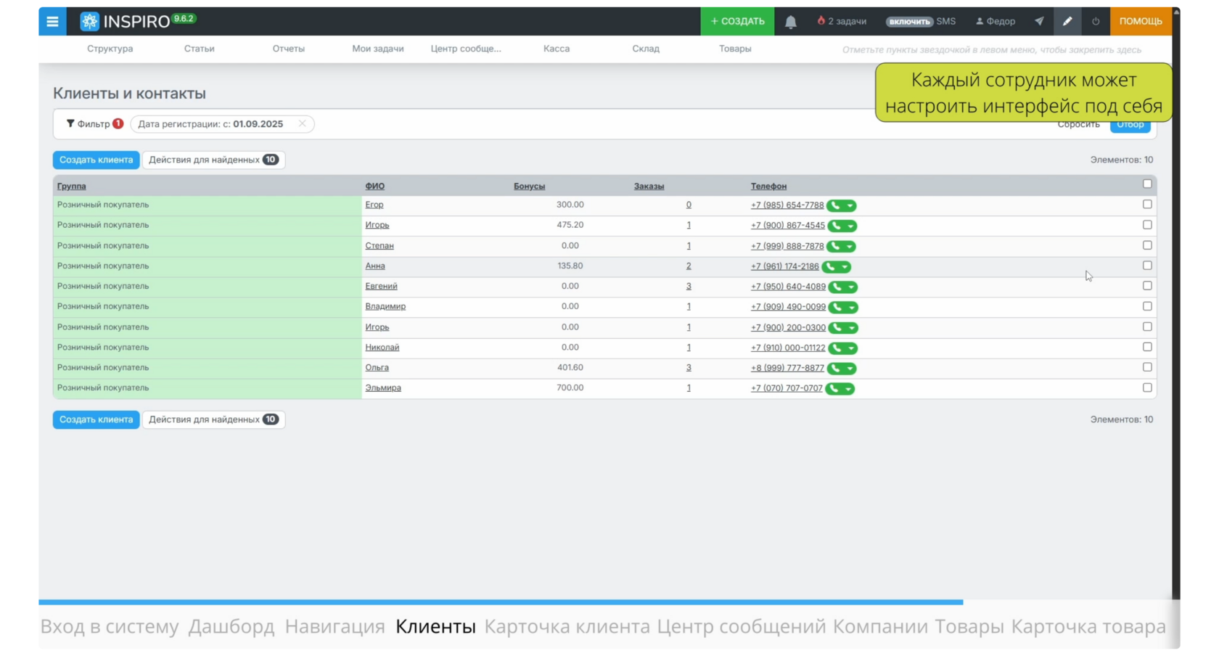The width and height of the screenshot is (1219, 656).
Task: Open the Федор user profile
Action: click(996, 22)
